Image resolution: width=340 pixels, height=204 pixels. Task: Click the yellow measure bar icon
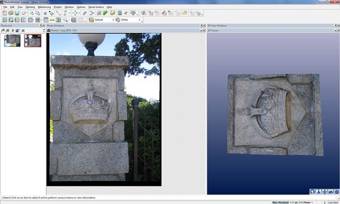click(x=52, y=20)
